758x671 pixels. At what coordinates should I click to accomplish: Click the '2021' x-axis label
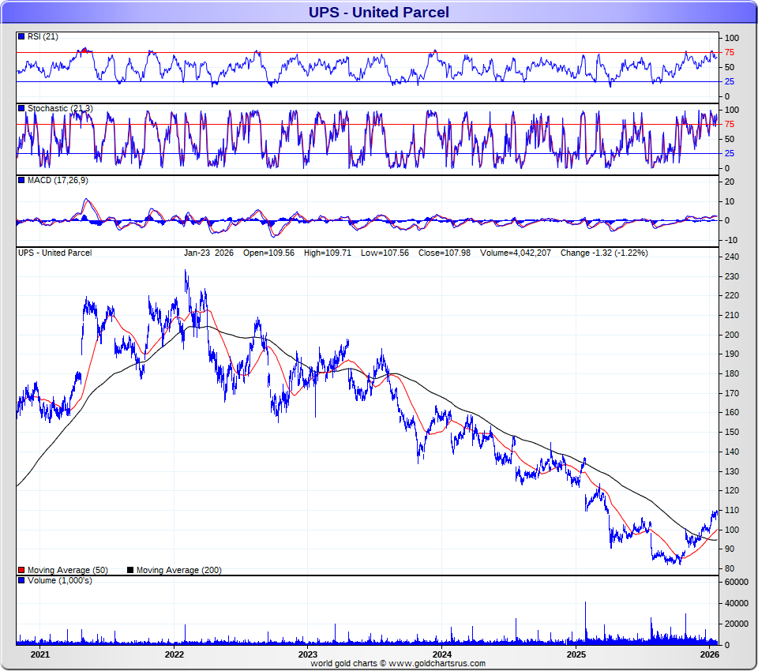[x=40, y=654]
